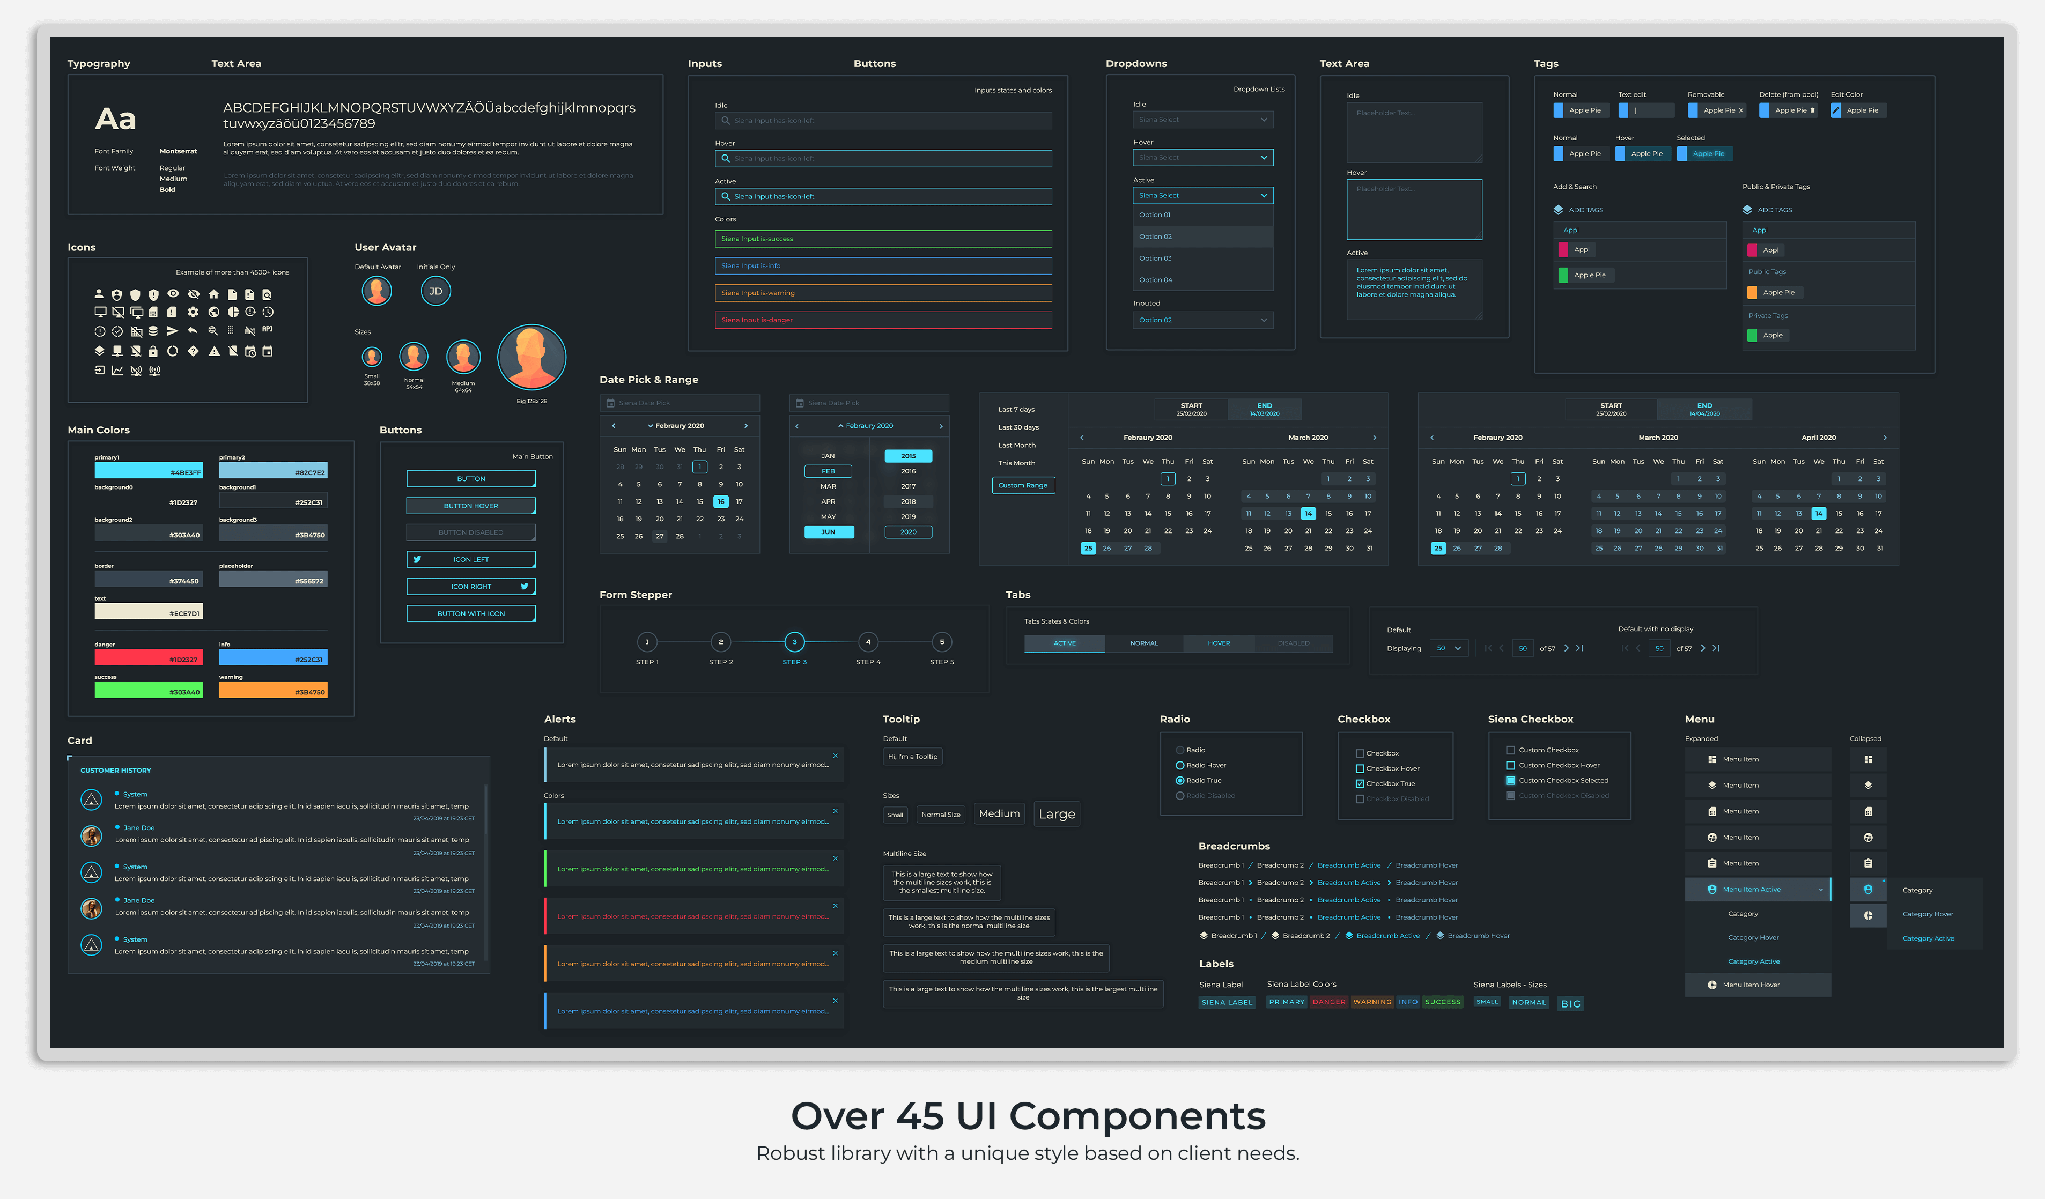Screen dimensions: 2045x1199
Task: Click the padlock icon in Icons panel
Action: 152,351
